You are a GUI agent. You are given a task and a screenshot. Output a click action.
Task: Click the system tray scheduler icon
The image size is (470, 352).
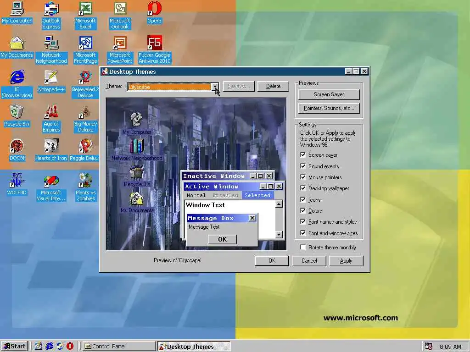tap(428, 346)
